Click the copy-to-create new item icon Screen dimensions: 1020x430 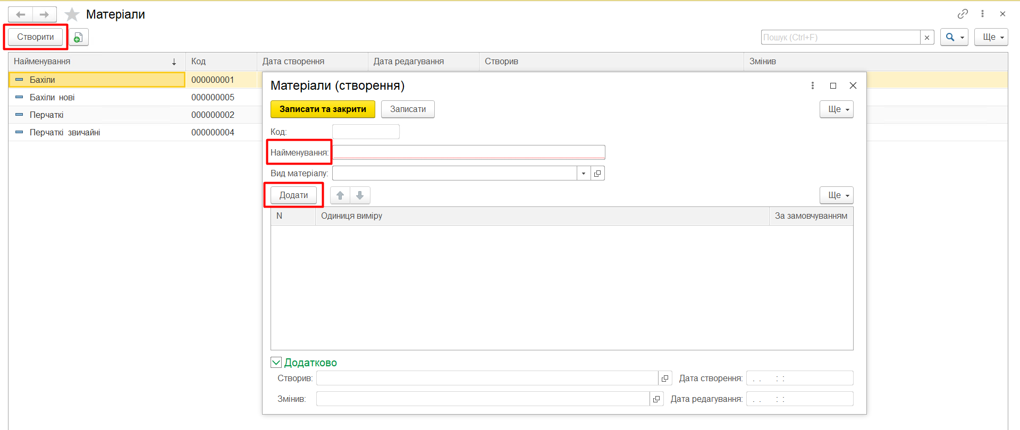pyautogui.click(x=78, y=37)
